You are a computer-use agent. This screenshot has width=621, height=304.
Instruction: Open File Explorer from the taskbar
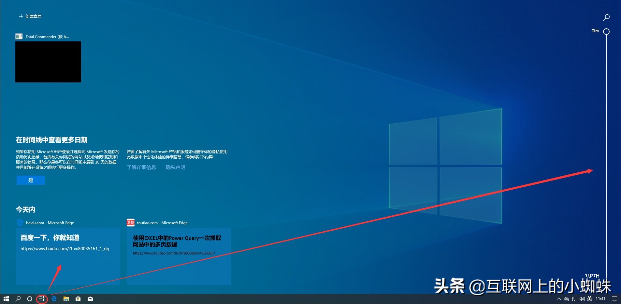coord(66,299)
